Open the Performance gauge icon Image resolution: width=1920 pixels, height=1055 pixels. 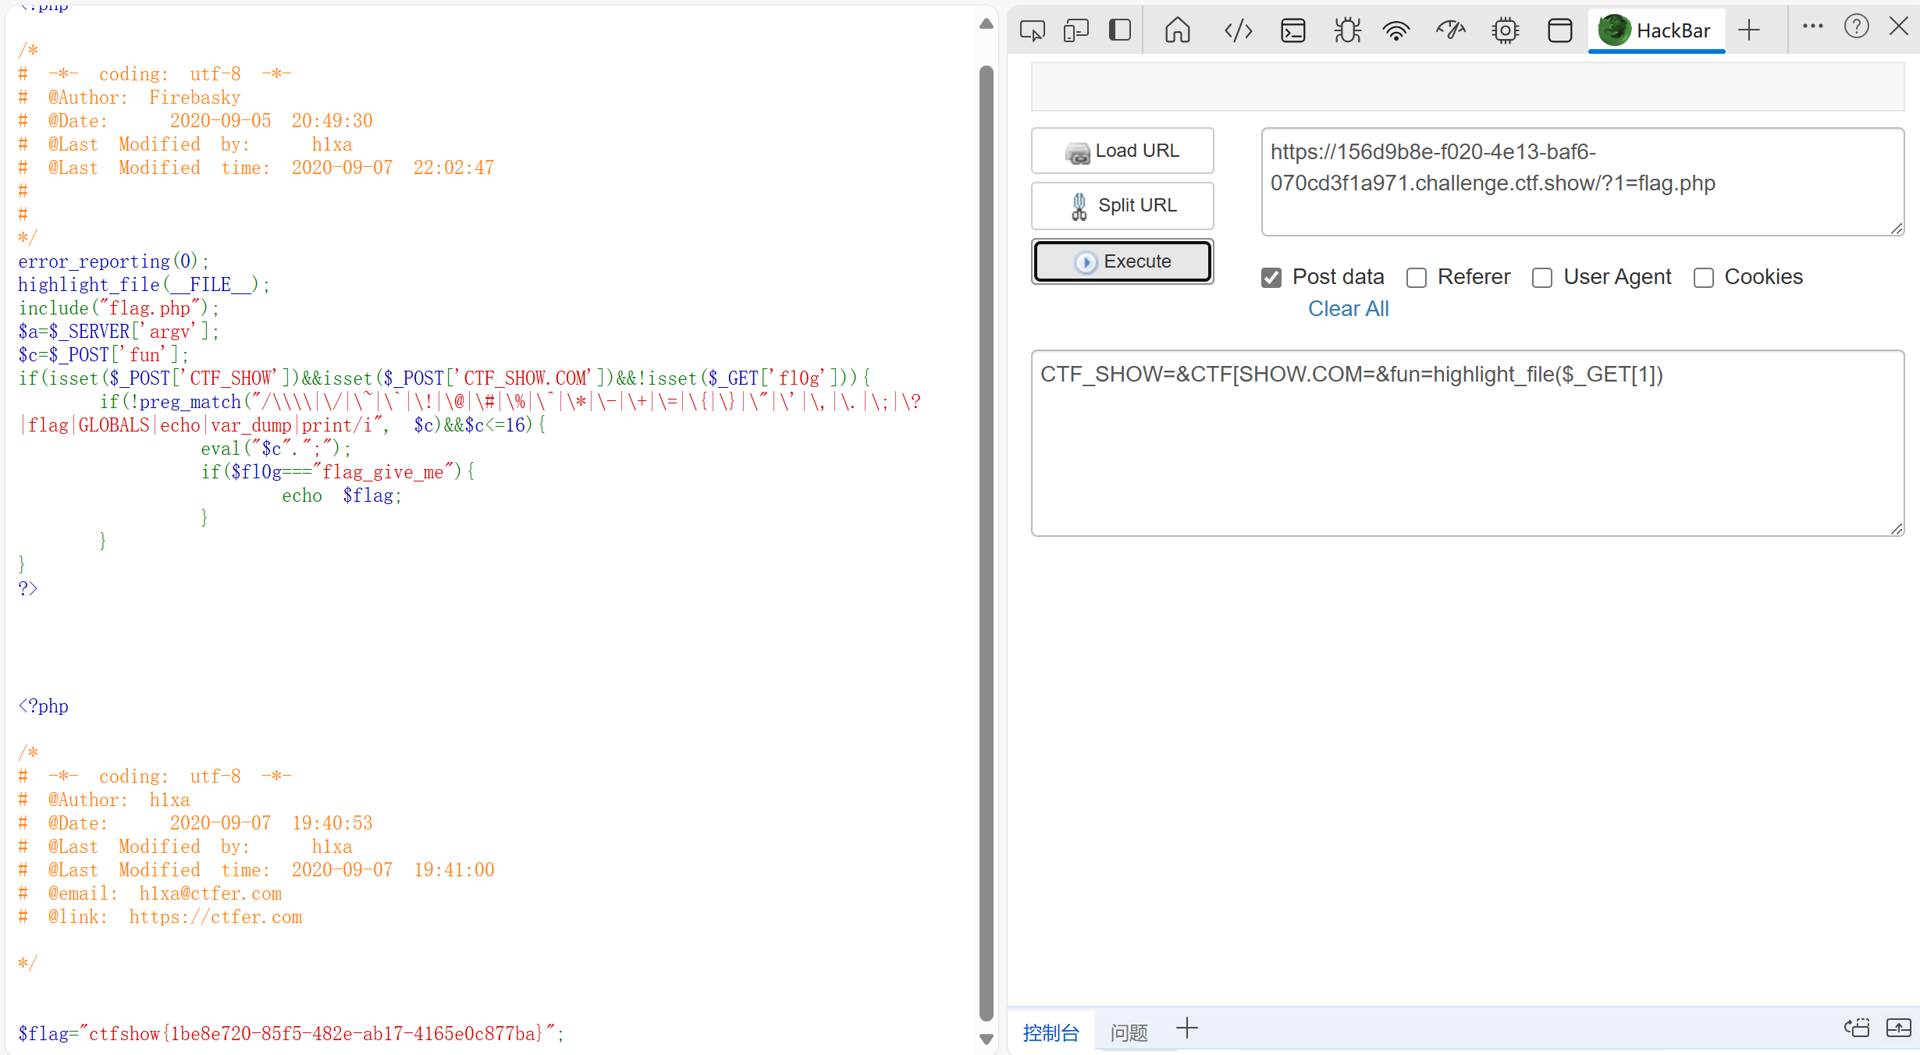click(x=1450, y=30)
